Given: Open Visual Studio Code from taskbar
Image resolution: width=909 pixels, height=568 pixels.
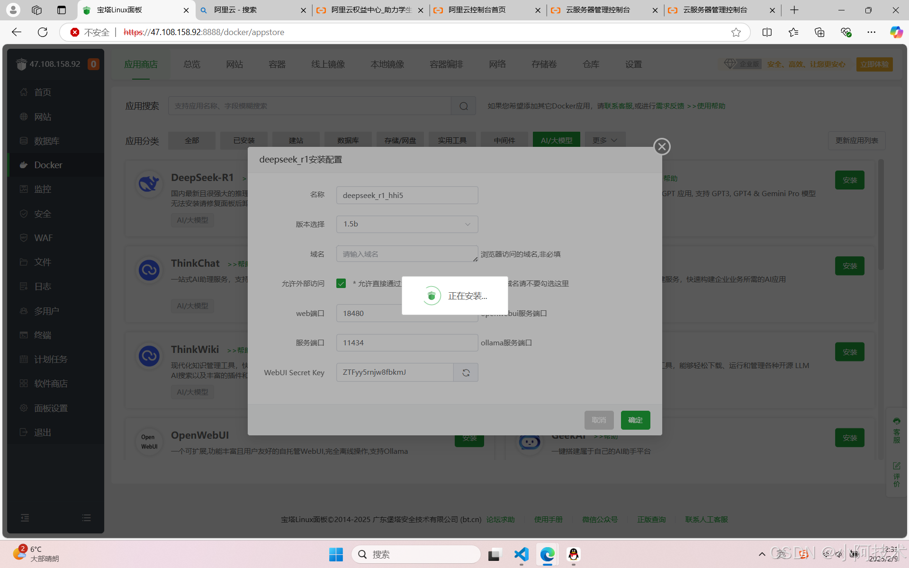Looking at the screenshot, I should pyautogui.click(x=521, y=554).
